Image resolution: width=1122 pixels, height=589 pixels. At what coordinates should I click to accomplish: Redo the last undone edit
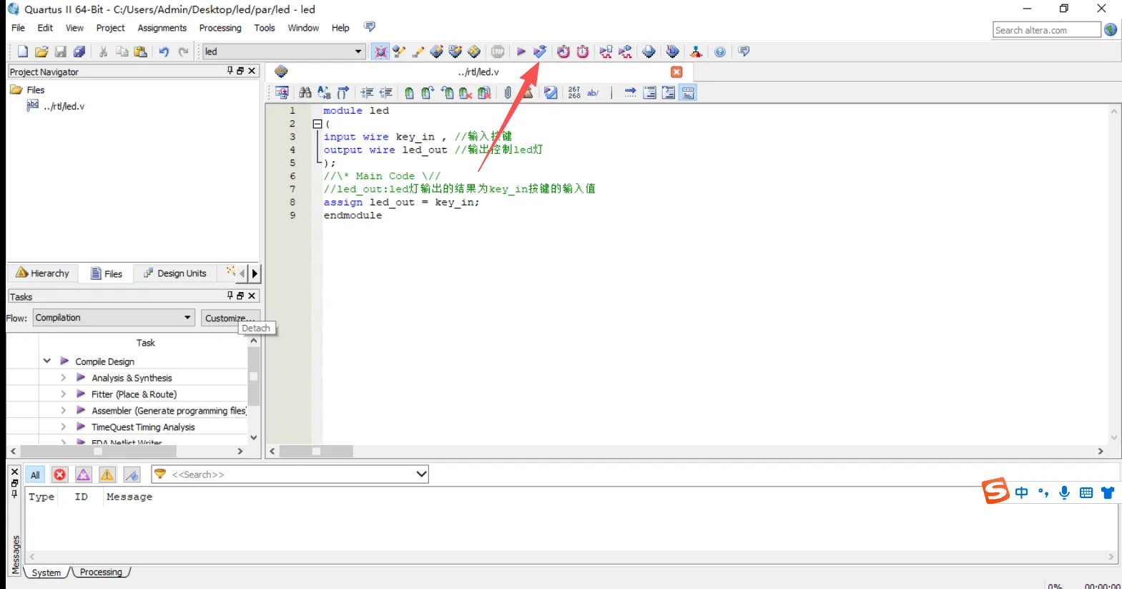(183, 52)
